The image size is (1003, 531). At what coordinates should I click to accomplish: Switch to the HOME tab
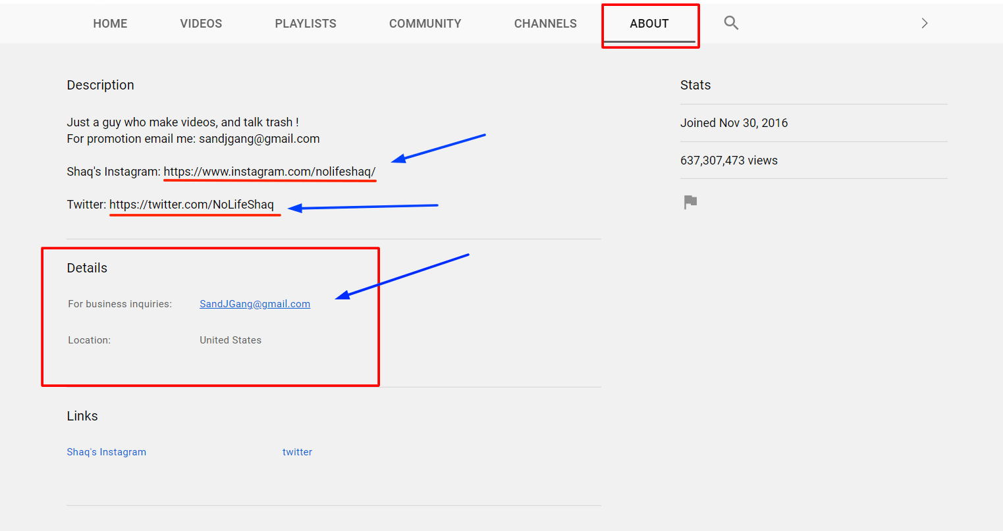click(x=110, y=23)
